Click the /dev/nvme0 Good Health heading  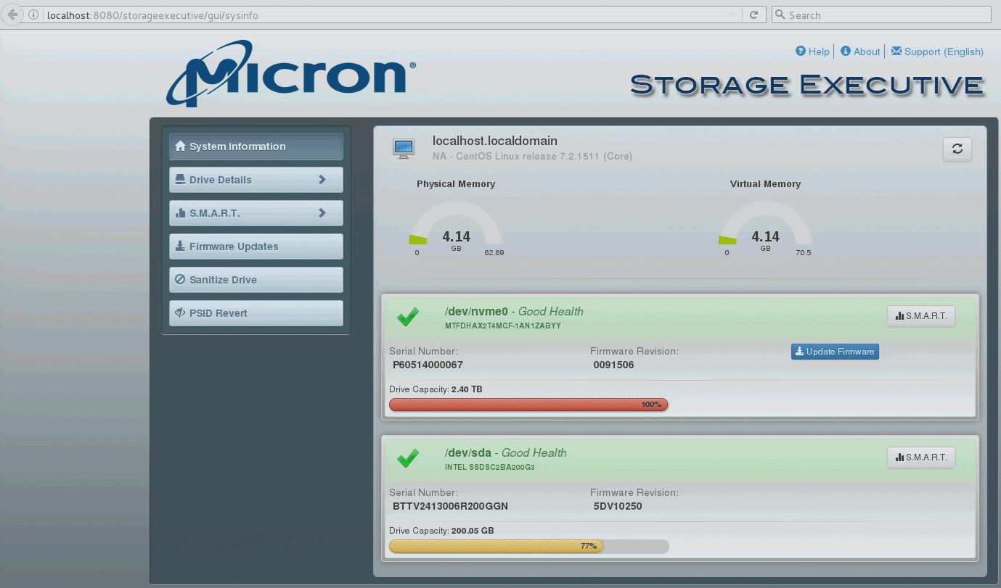(x=514, y=311)
